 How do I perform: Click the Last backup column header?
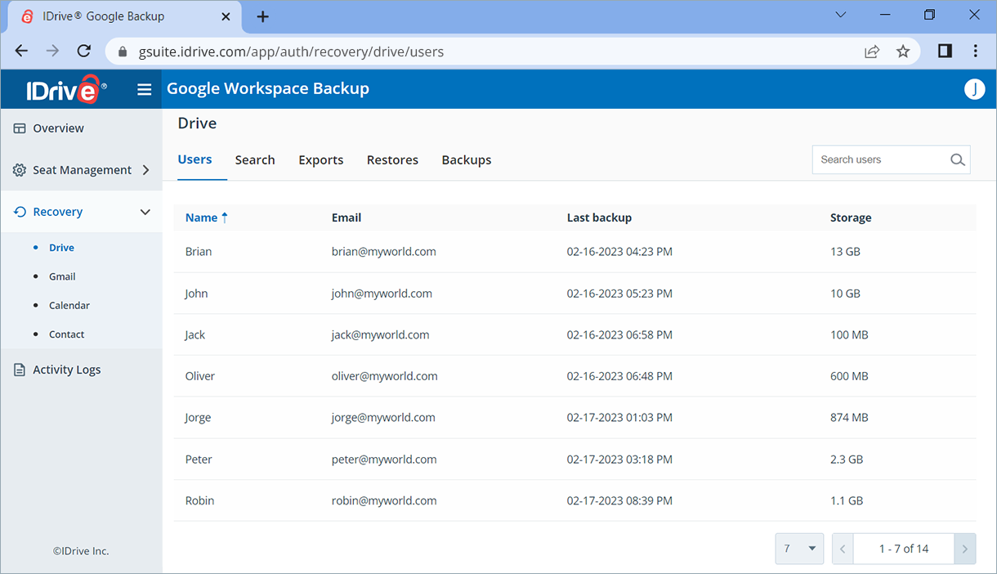(599, 217)
